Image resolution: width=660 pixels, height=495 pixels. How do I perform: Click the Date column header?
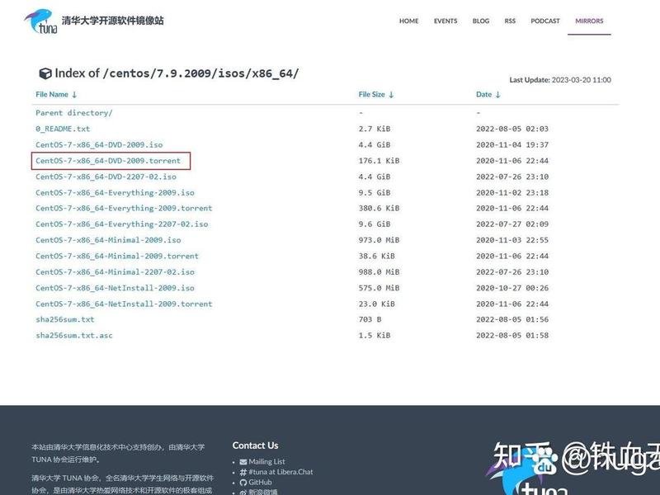pyautogui.click(x=483, y=95)
